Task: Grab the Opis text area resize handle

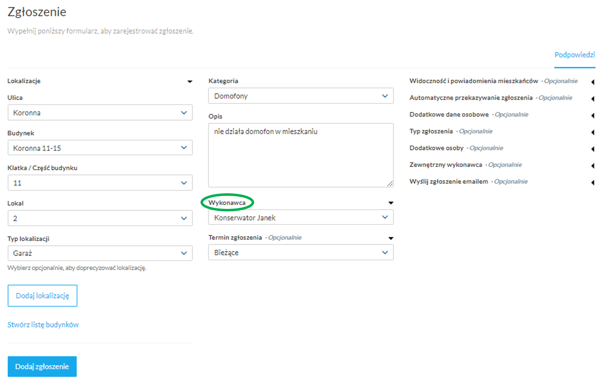Action: click(x=390, y=184)
